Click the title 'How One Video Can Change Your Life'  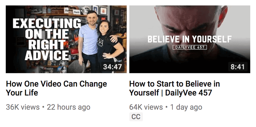point(57,88)
